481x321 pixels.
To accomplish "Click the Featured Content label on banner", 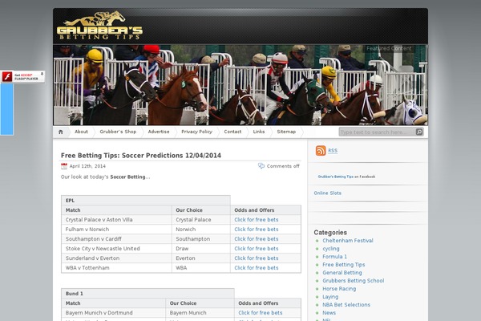I will [389, 48].
